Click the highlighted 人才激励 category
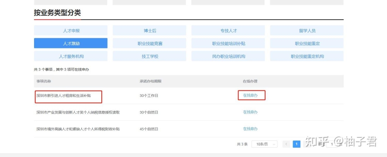Image resolution: width=387 pixels, height=157 pixels. click(x=71, y=43)
